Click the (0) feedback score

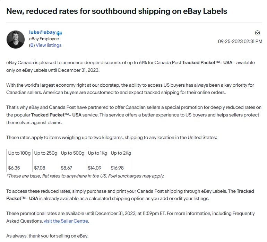(x=32, y=45)
